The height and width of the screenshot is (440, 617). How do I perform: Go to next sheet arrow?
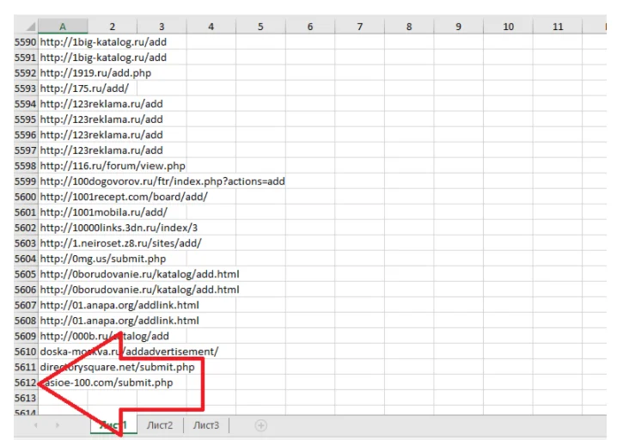(x=58, y=425)
